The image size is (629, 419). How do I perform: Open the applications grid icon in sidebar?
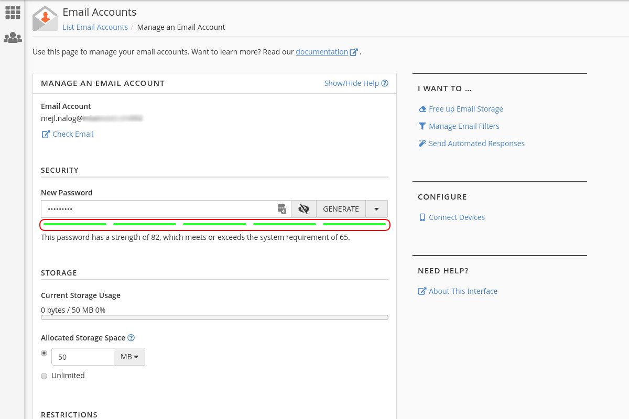(13, 13)
